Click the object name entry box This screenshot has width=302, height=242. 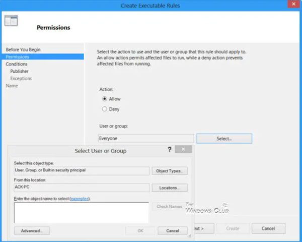pyautogui.click(x=81, y=213)
